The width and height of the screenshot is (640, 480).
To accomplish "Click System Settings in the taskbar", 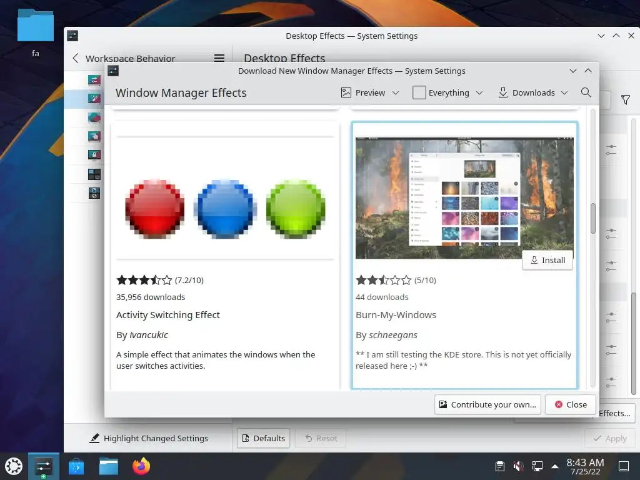I will (44, 466).
